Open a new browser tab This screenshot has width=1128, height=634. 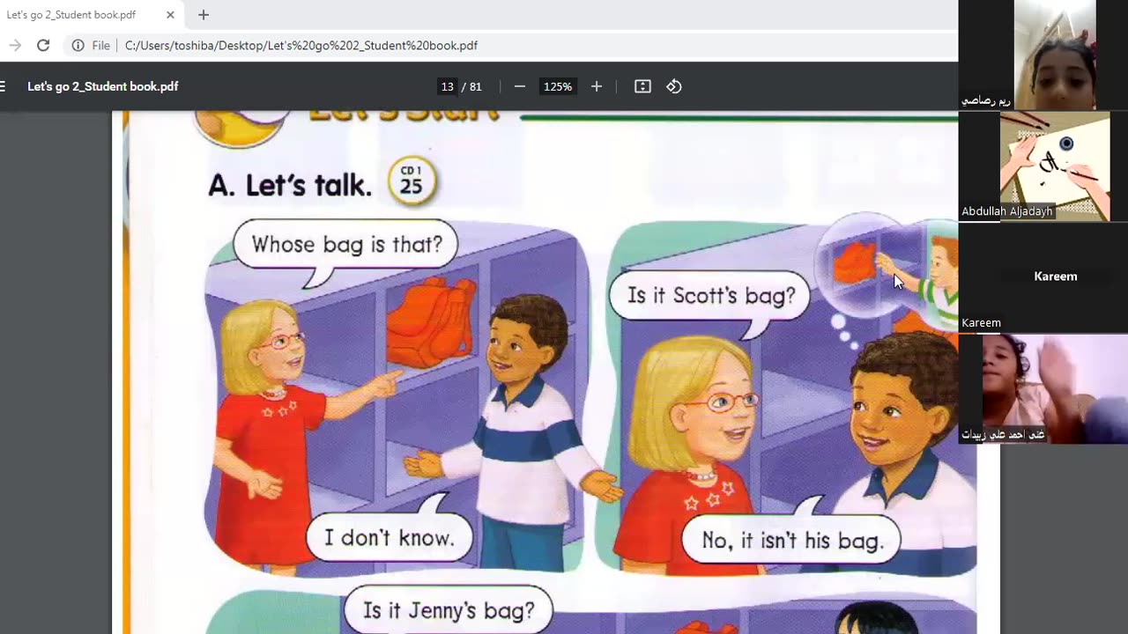pyautogui.click(x=204, y=15)
